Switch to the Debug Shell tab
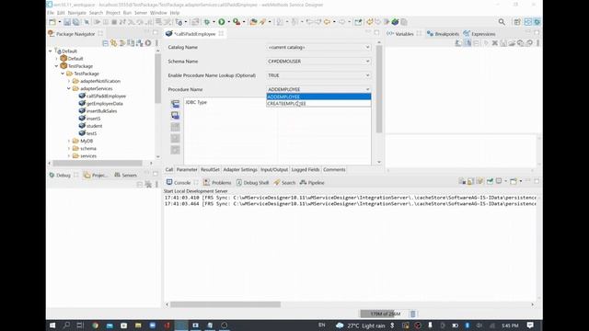Image resolution: width=589 pixels, height=331 pixels. click(x=252, y=182)
